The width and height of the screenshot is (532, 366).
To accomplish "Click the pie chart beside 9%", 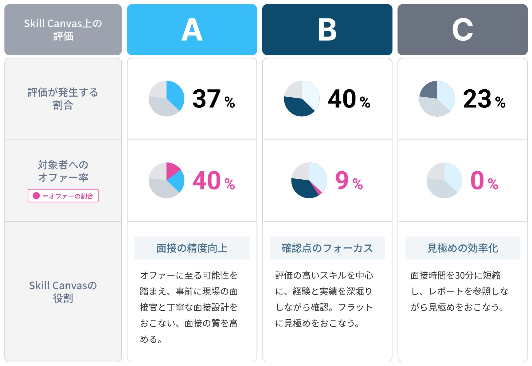I will tap(309, 180).
